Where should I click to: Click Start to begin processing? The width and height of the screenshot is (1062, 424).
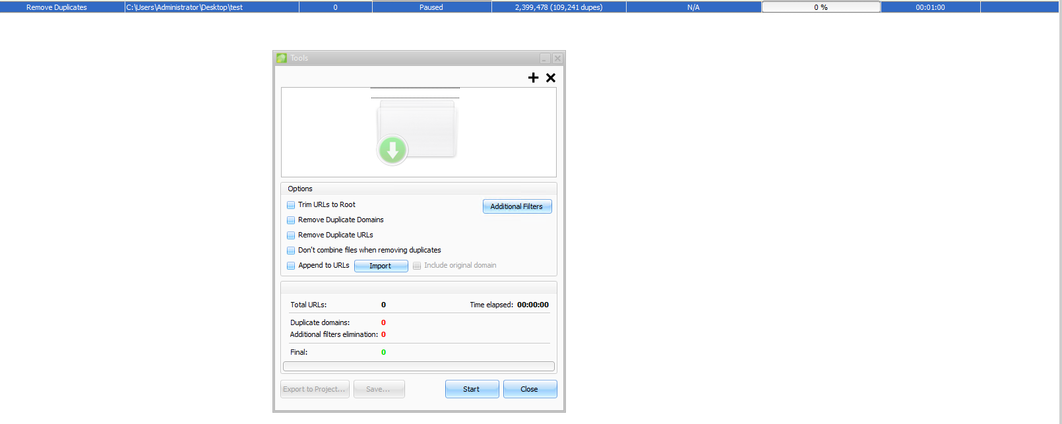(472, 389)
